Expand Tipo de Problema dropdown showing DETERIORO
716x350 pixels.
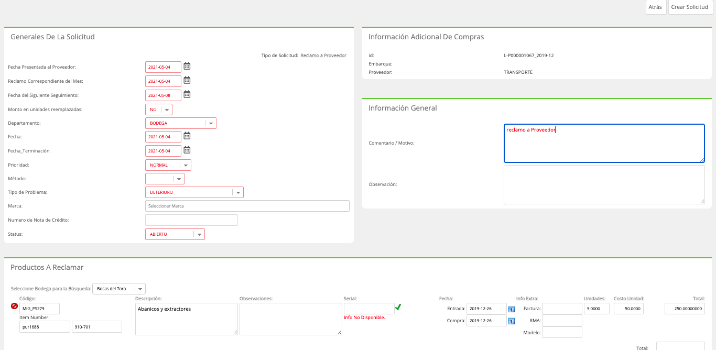point(194,192)
